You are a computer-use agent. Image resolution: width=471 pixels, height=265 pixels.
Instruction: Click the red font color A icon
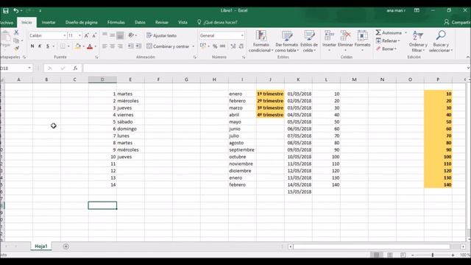click(x=90, y=46)
